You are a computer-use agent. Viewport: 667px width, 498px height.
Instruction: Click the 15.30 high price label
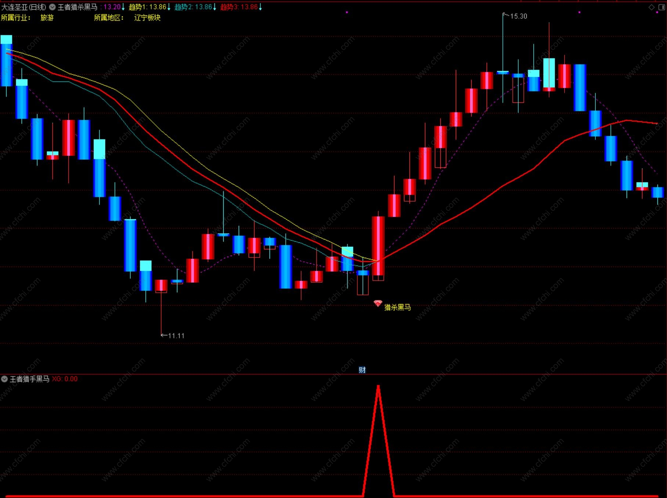pos(519,16)
